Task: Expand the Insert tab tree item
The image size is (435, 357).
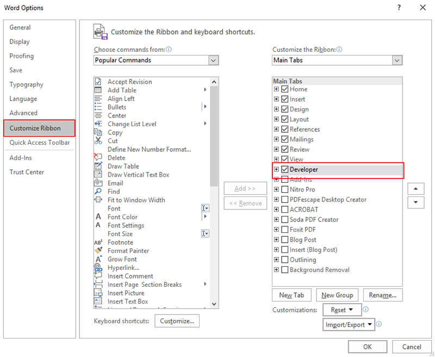Action: (276, 99)
